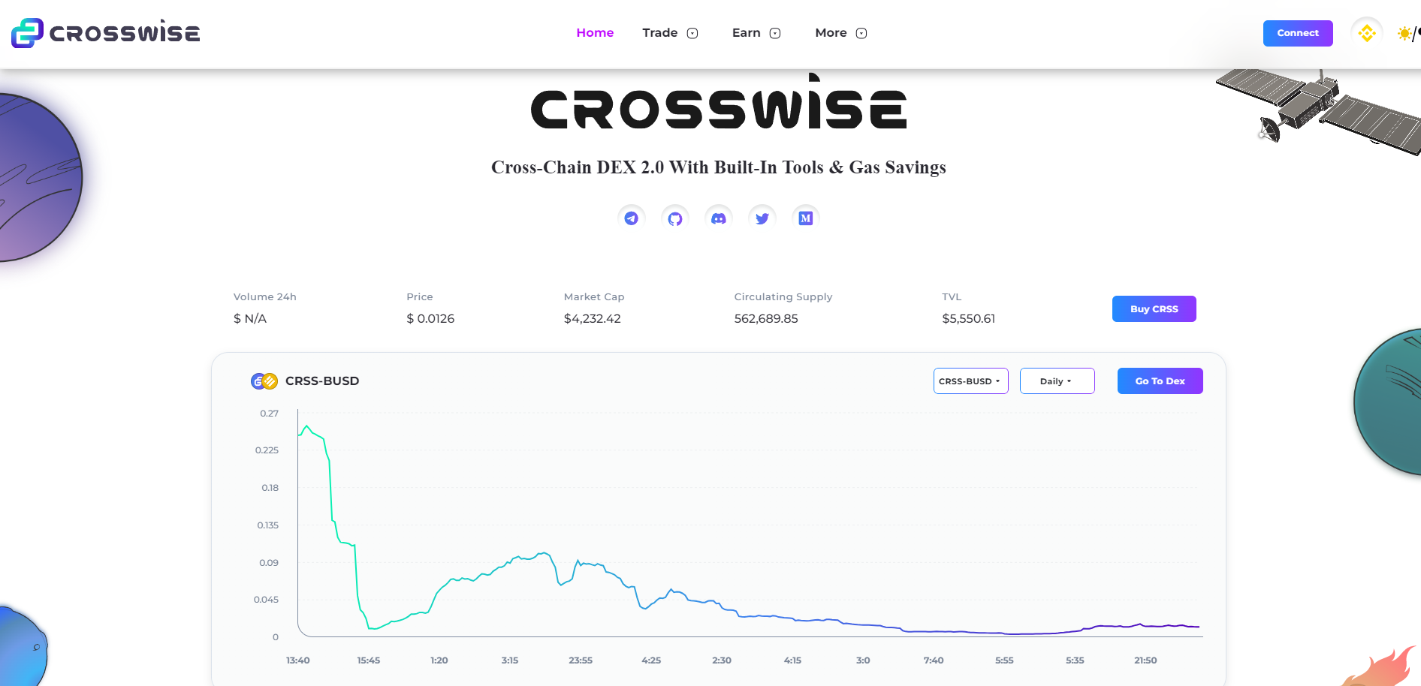
Task: Click the CRSS-BUSD token pair icon
Action: click(264, 381)
